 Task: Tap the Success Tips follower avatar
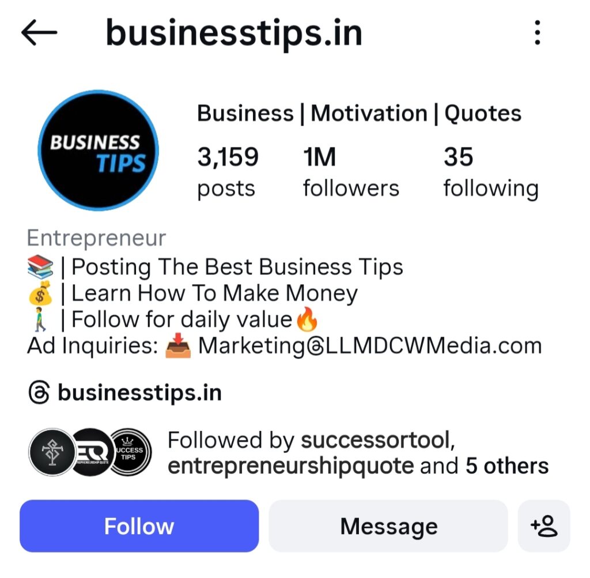point(130,452)
